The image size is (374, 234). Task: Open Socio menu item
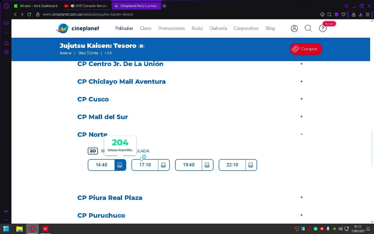click(x=197, y=28)
